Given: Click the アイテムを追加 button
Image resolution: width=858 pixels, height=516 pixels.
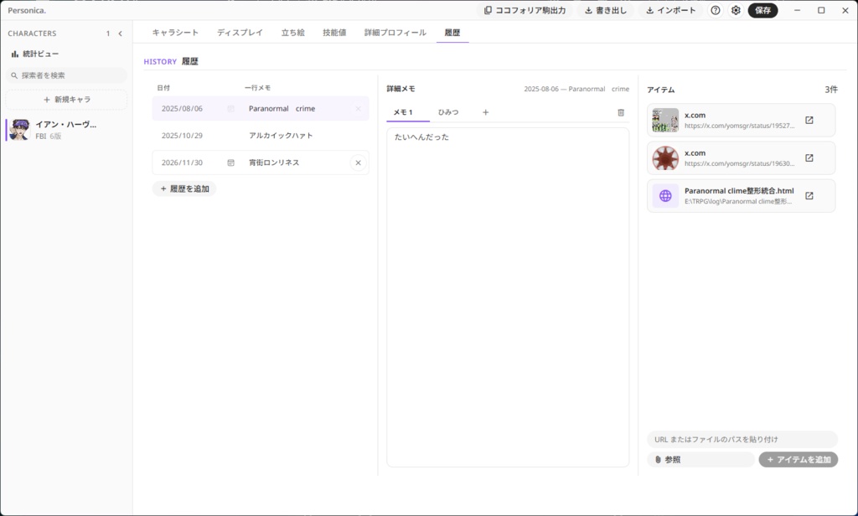Looking at the screenshot, I should (799, 460).
